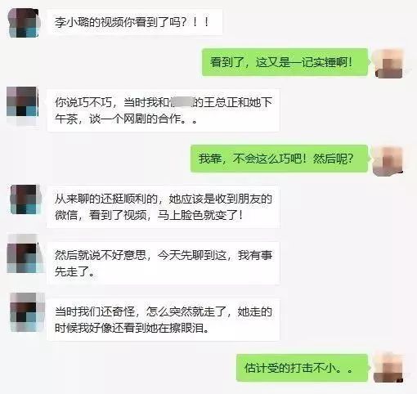The width and height of the screenshot is (417, 394).
Task: Select message about 下午茶 and 网剧的合作
Action: 164,110
